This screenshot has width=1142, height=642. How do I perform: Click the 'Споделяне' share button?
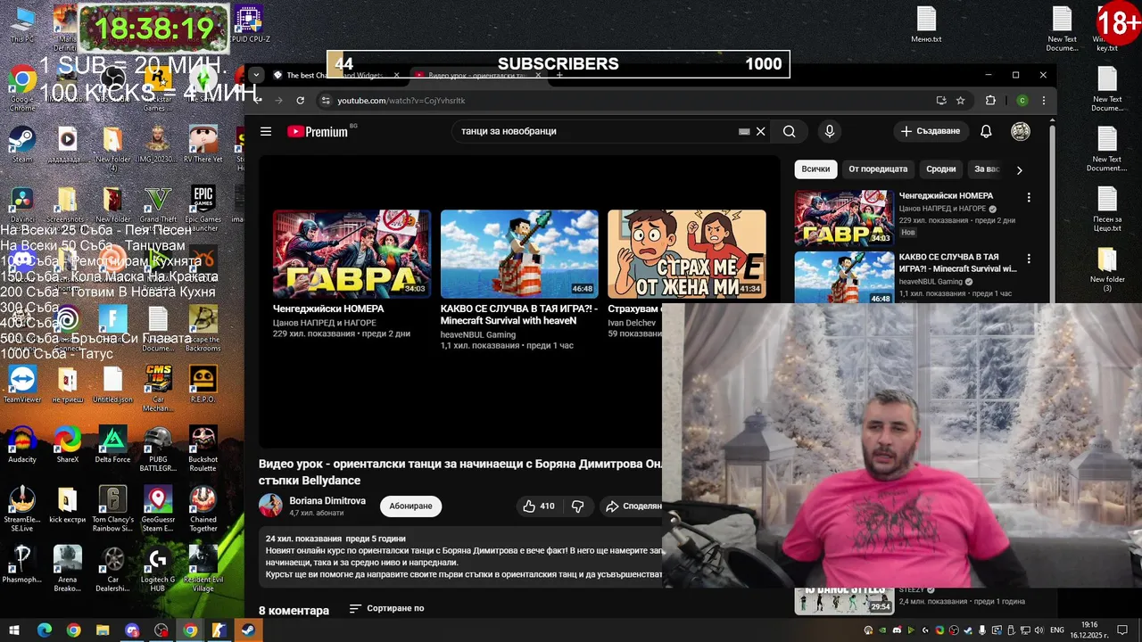coord(633,506)
